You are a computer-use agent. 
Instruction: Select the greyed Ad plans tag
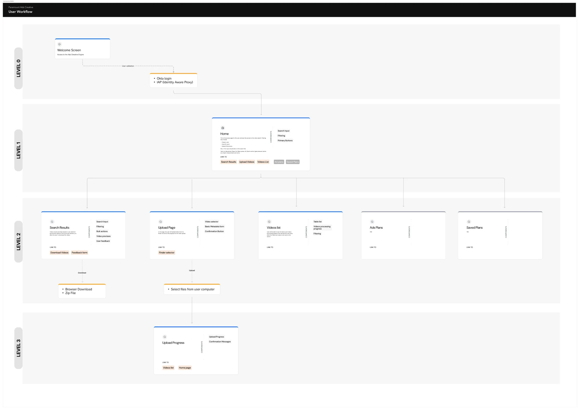tap(279, 162)
